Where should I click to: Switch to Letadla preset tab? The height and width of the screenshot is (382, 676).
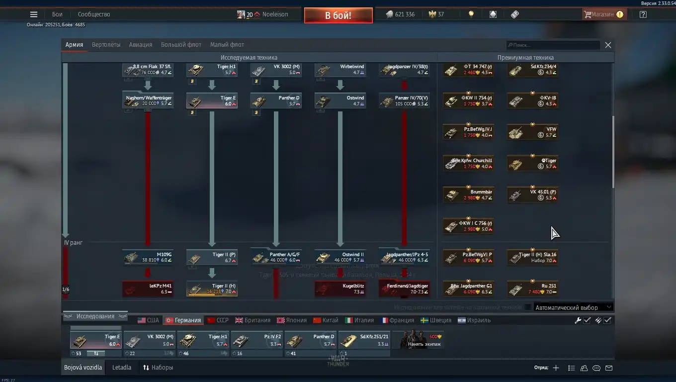click(x=122, y=368)
